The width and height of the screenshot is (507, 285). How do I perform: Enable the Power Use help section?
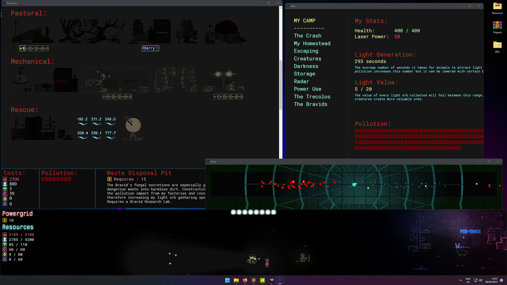[x=307, y=89]
